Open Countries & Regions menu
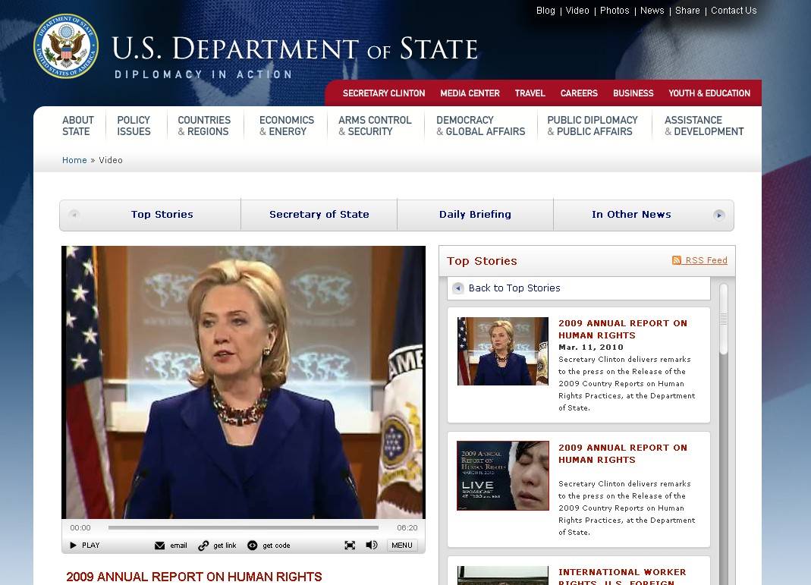This screenshot has height=585, width=811. (x=204, y=126)
